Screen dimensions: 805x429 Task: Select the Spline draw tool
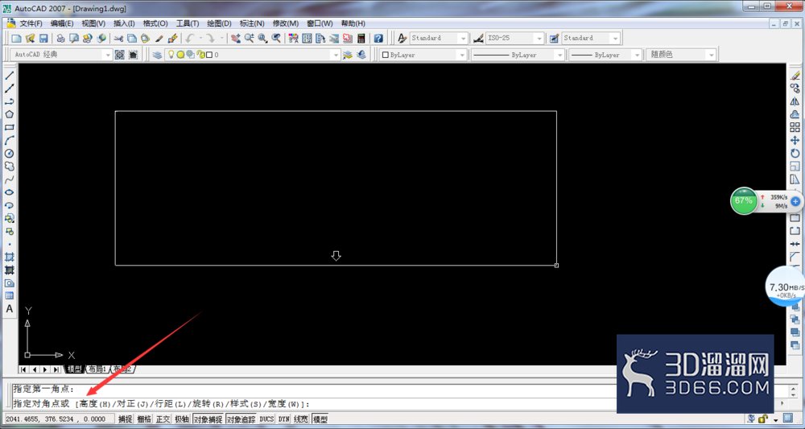9,179
